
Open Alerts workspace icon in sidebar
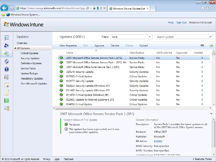tap(6, 69)
